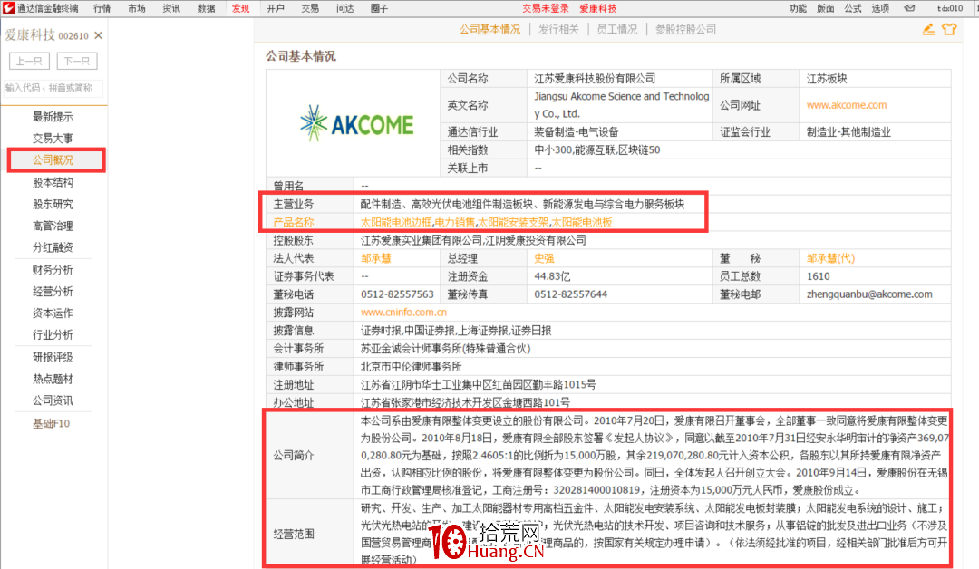979x569 pixels.
Task: Click the 产品名称 label link
Action: (x=294, y=222)
